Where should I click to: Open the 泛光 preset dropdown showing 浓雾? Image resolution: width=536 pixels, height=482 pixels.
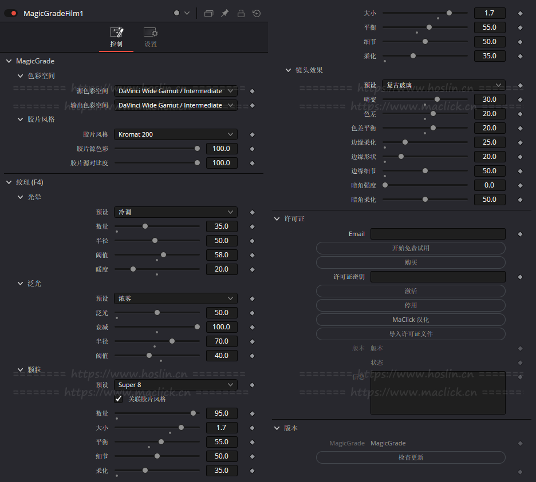point(176,298)
